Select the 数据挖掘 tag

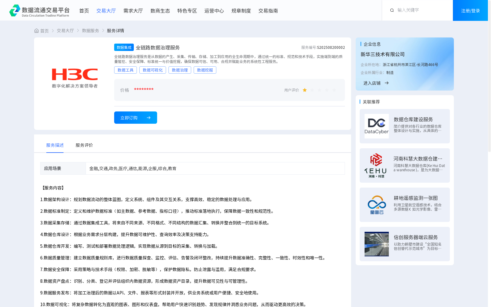205,70
